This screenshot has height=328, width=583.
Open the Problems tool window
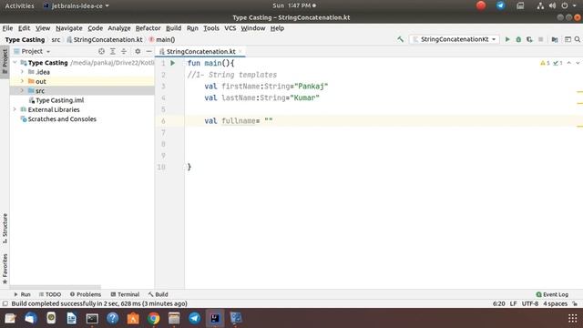coord(86,294)
